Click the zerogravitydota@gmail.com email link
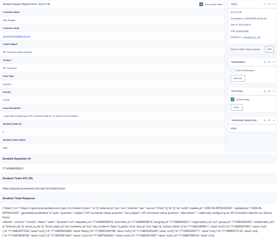This screenshot has height=239, width=277. (17, 36)
